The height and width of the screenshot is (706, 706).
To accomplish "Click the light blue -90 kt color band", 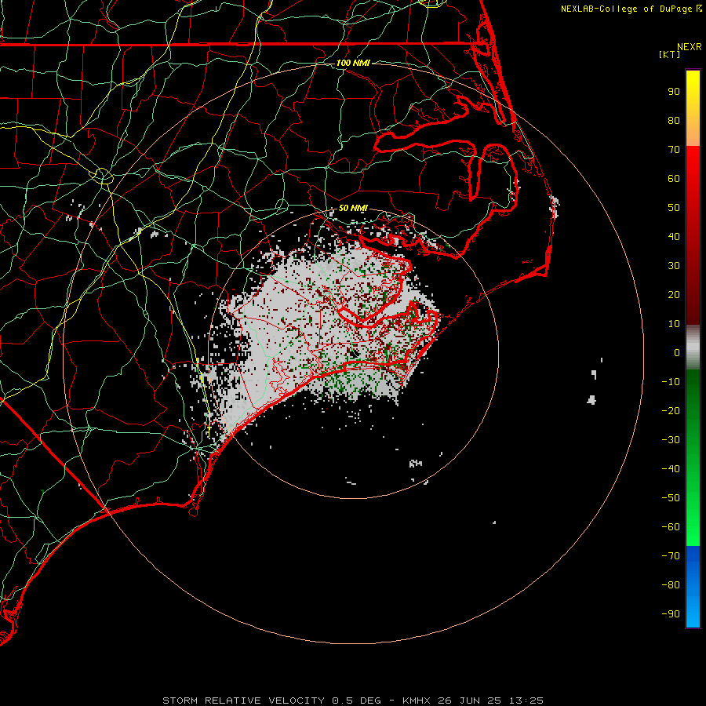I will click(693, 613).
